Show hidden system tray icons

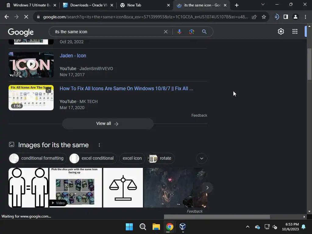(x=247, y=227)
